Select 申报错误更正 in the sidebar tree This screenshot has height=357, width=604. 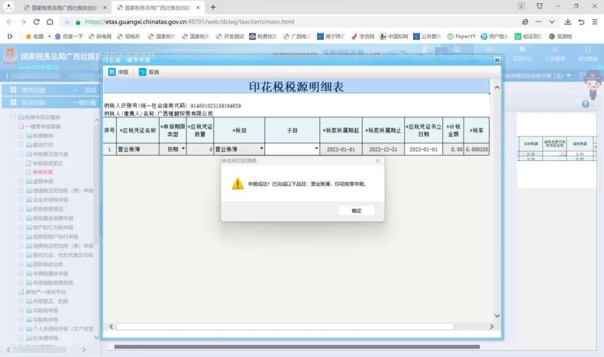pyautogui.click(x=48, y=163)
